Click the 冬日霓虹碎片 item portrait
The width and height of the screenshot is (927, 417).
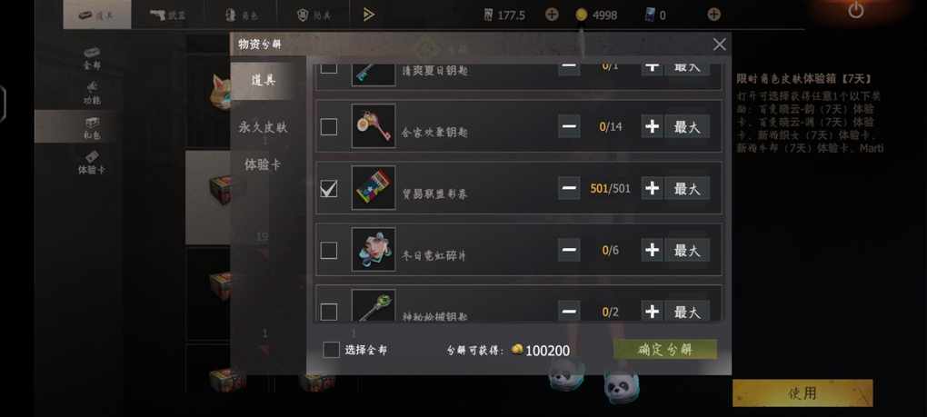tap(374, 250)
